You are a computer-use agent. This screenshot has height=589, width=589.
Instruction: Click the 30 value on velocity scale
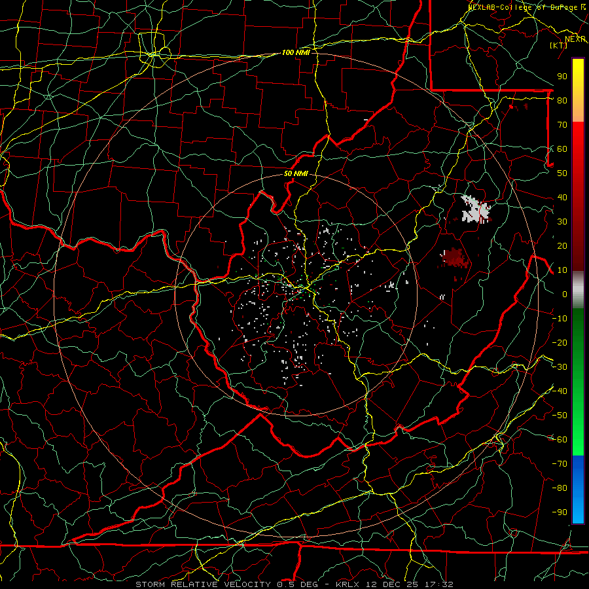coord(562,222)
